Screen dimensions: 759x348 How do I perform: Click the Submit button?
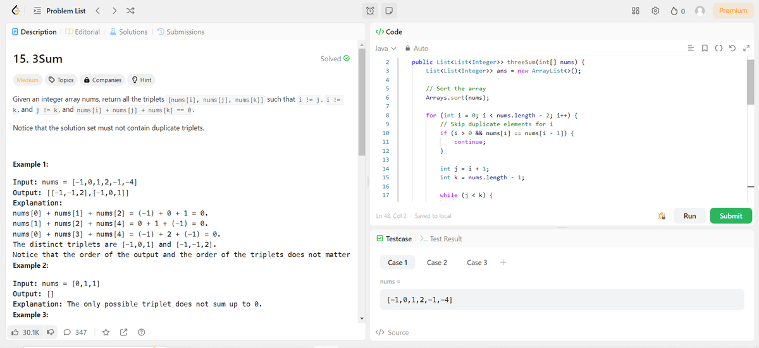click(x=731, y=216)
